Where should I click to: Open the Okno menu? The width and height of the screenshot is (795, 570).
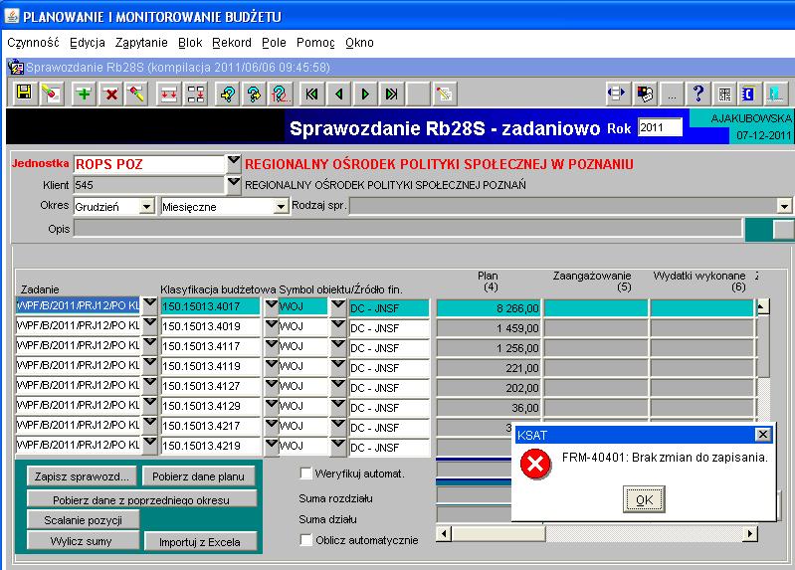click(359, 43)
